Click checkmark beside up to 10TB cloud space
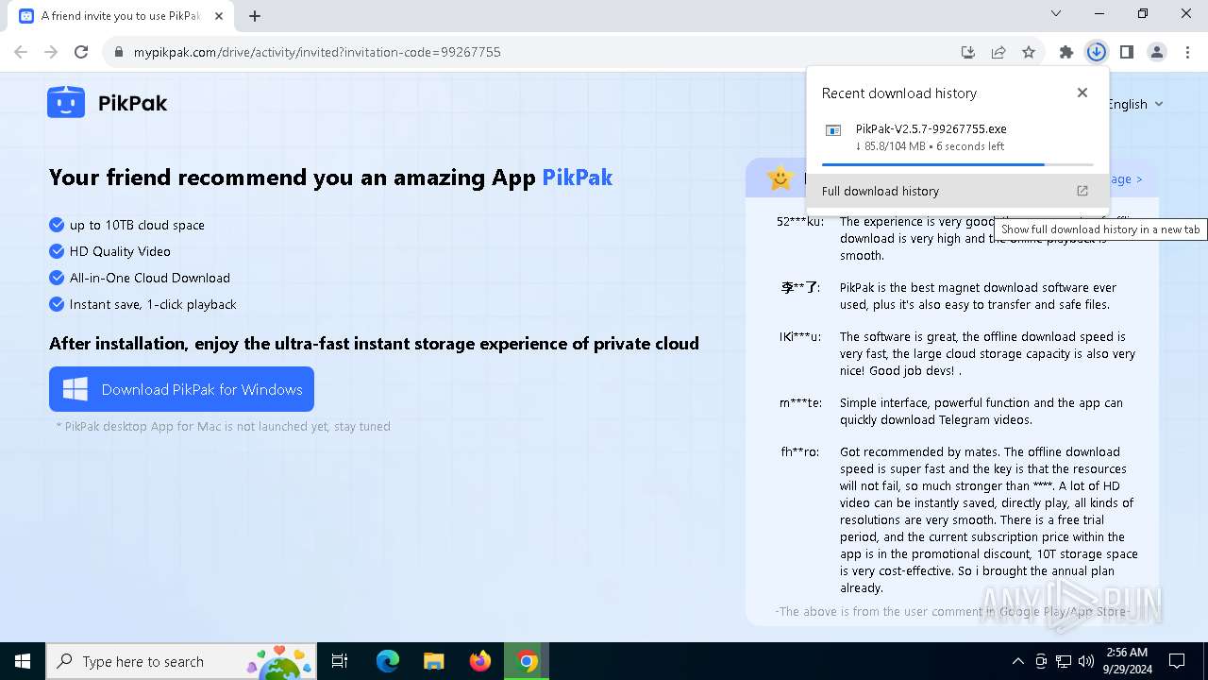The height and width of the screenshot is (680, 1208). coord(57,225)
